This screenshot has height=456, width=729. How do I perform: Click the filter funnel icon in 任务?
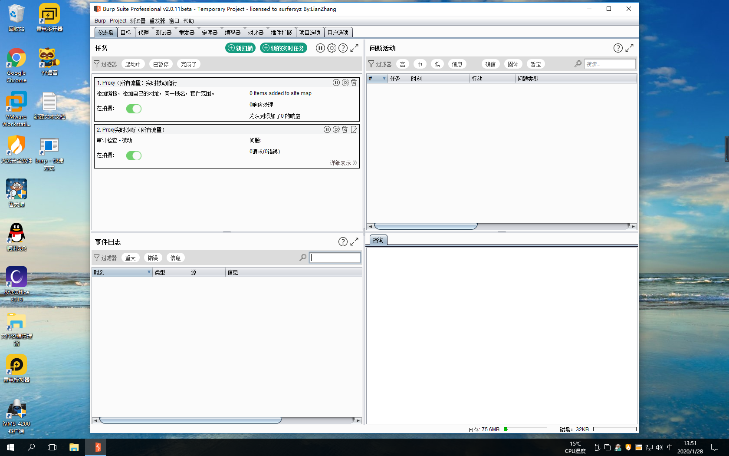[x=97, y=64]
